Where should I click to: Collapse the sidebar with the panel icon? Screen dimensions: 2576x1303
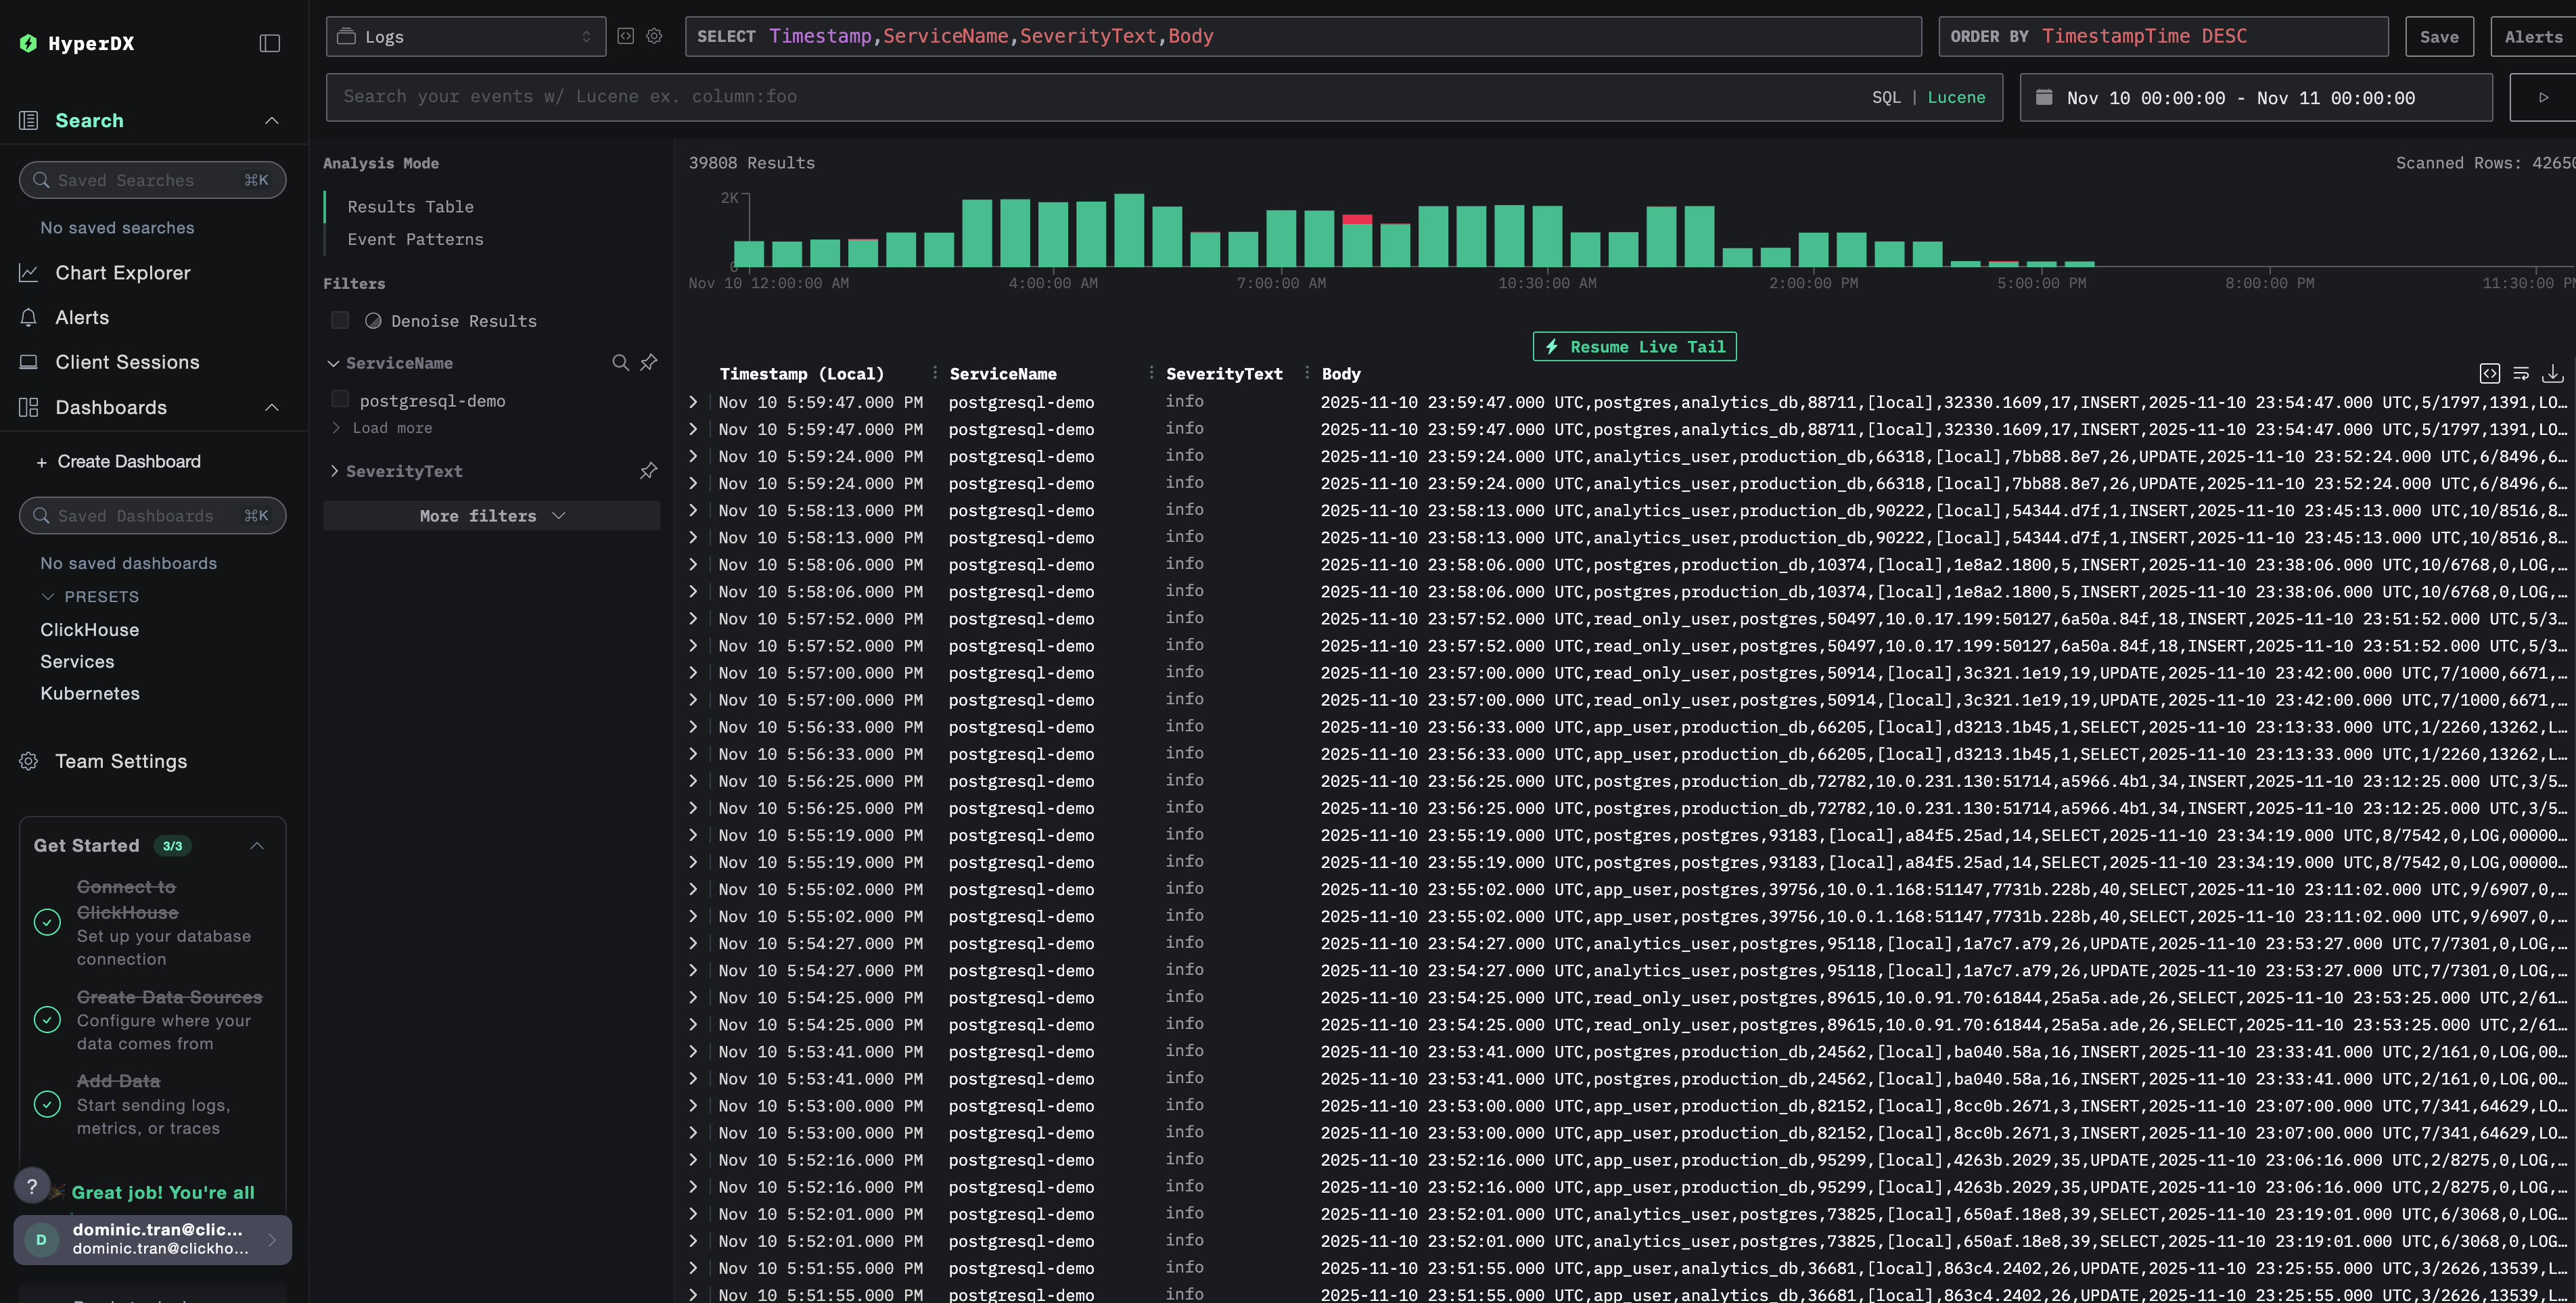point(269,43)
